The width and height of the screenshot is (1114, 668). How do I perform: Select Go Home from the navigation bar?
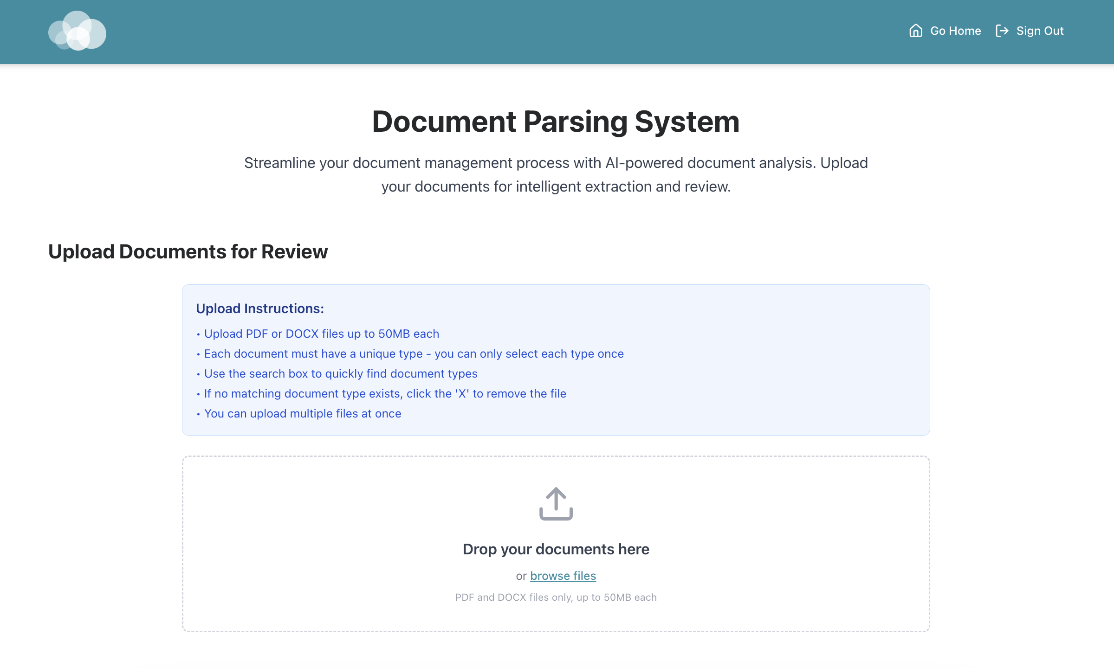pyautogui.click(x=955, y=31)
